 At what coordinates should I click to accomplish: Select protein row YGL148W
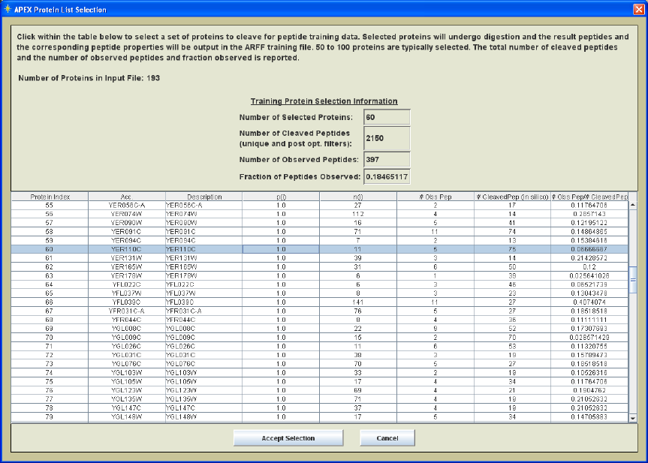pos(127,416)
